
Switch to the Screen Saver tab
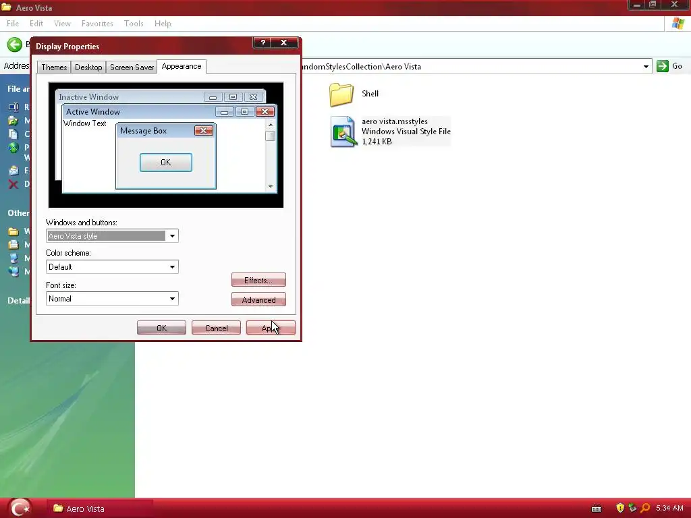132,67
